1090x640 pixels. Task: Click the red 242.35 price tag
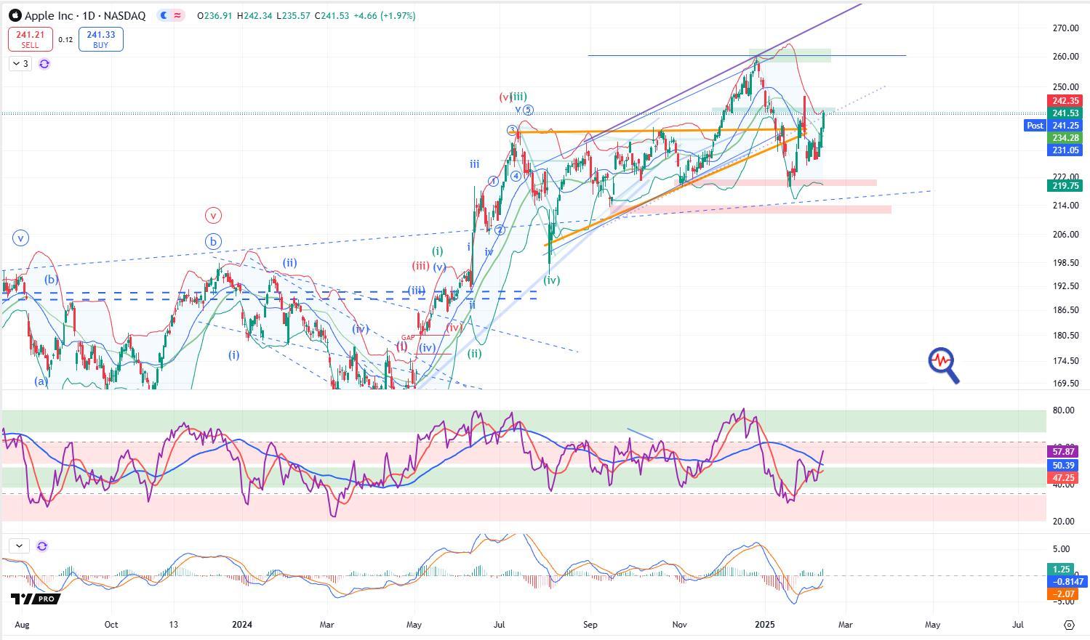(x=1065, y=101)
